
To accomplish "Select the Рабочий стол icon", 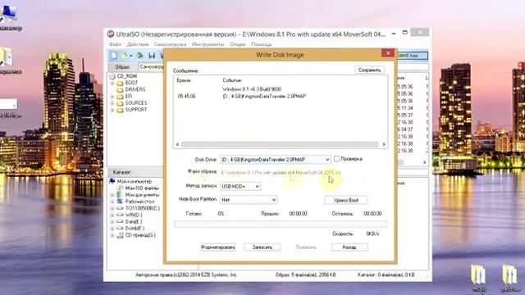I will (x=120, y=202).
